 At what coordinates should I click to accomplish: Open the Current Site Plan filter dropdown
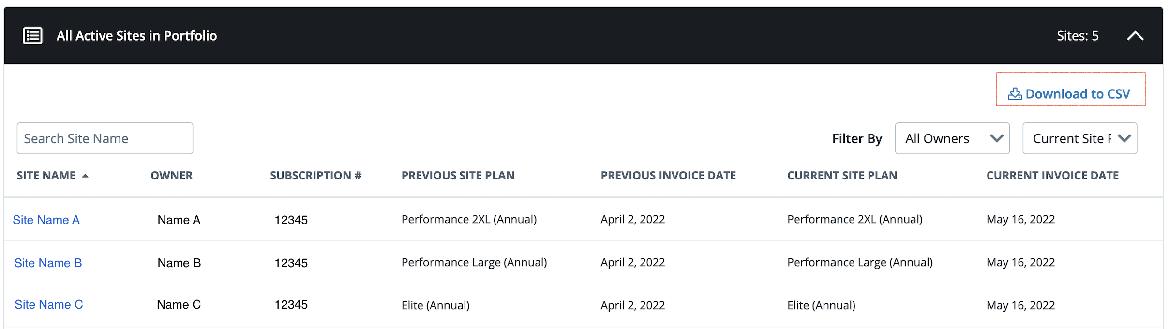1079,138
